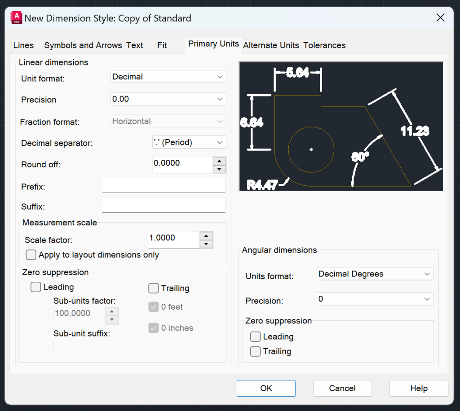460x411 pixels.
Task: Click the AutoCAD logo in the title bar
Action: tap(16, 17)
